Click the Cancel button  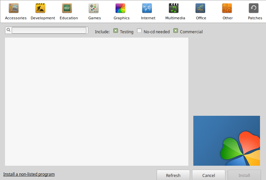209,175
